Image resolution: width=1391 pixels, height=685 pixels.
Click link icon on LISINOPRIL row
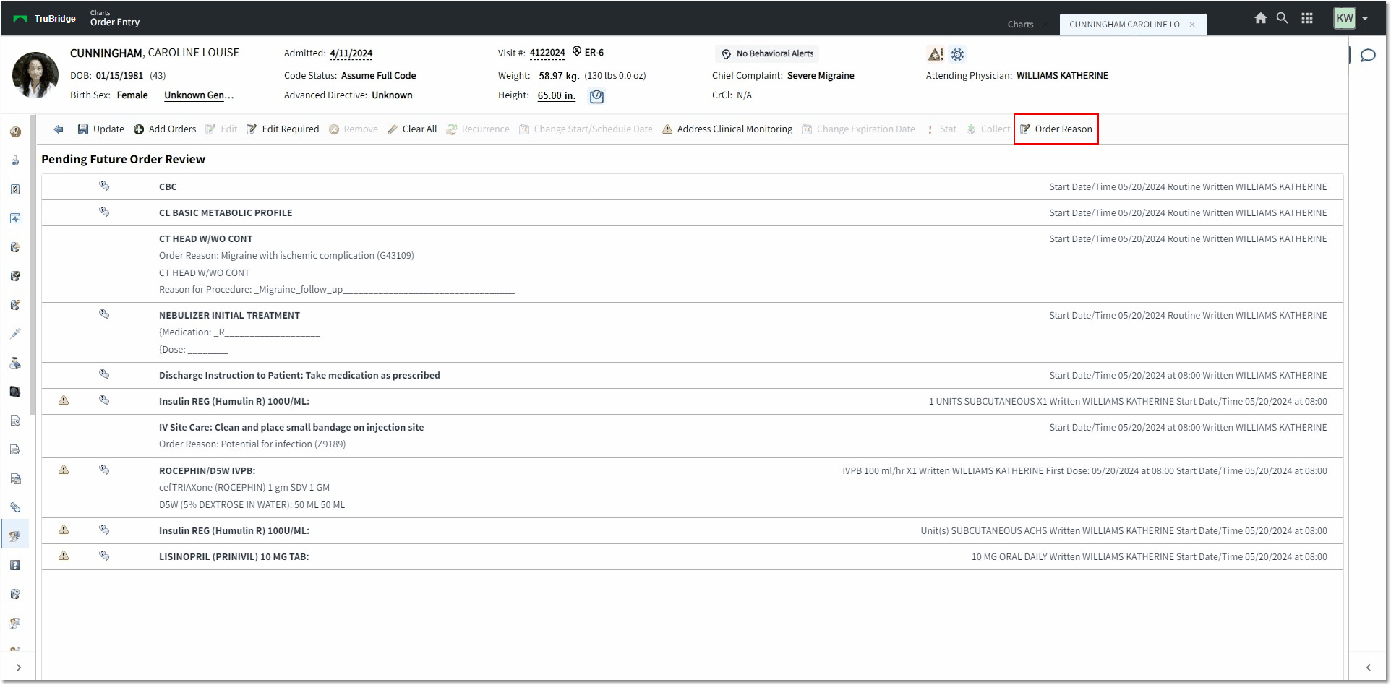(104, 556)
